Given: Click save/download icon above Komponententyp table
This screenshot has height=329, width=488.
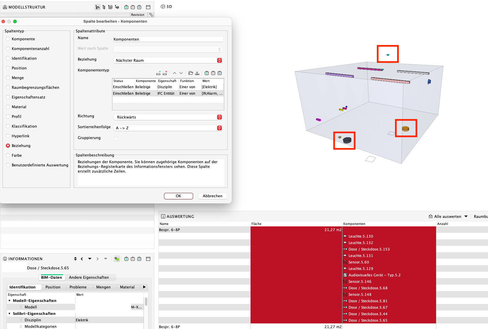Looking at the screenshot, I should (197, 73).
